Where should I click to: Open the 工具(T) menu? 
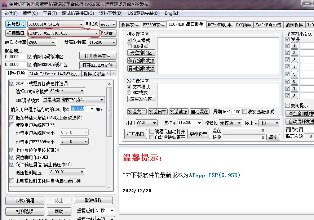pos(50,13)
